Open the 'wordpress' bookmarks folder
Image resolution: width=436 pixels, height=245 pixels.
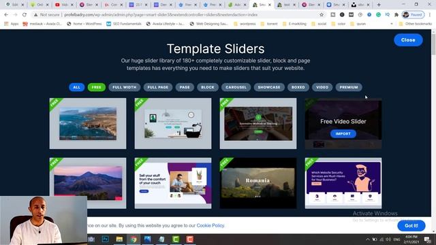(x=245, y=24)
